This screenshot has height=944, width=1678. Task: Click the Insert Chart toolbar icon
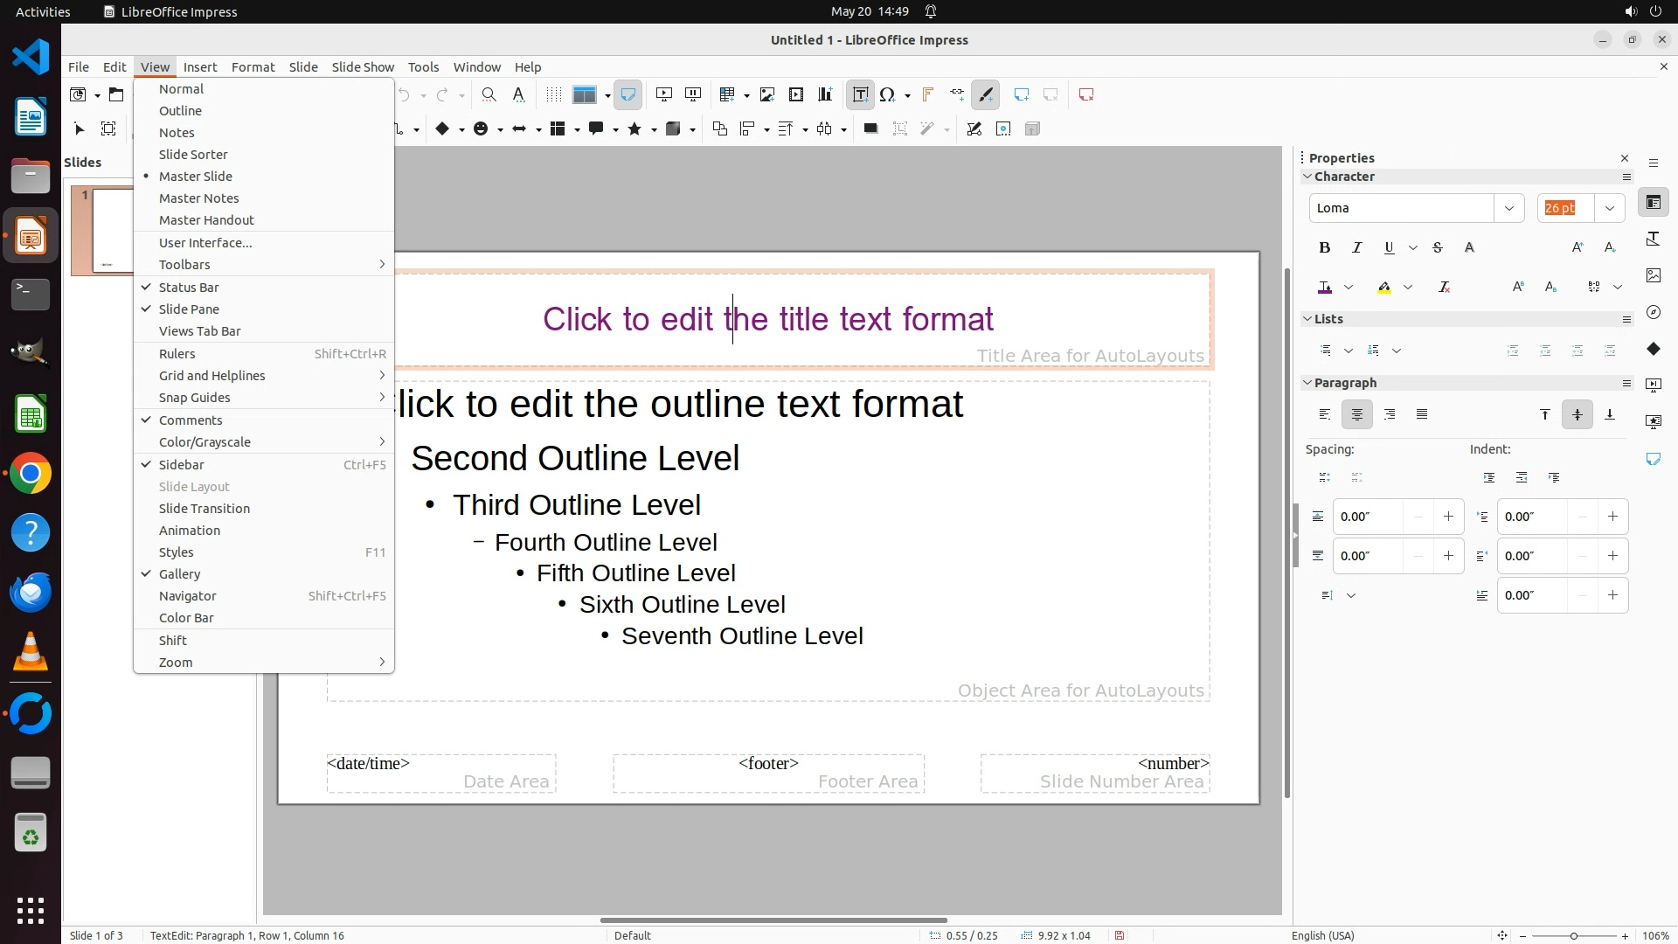tap(824, 94)
